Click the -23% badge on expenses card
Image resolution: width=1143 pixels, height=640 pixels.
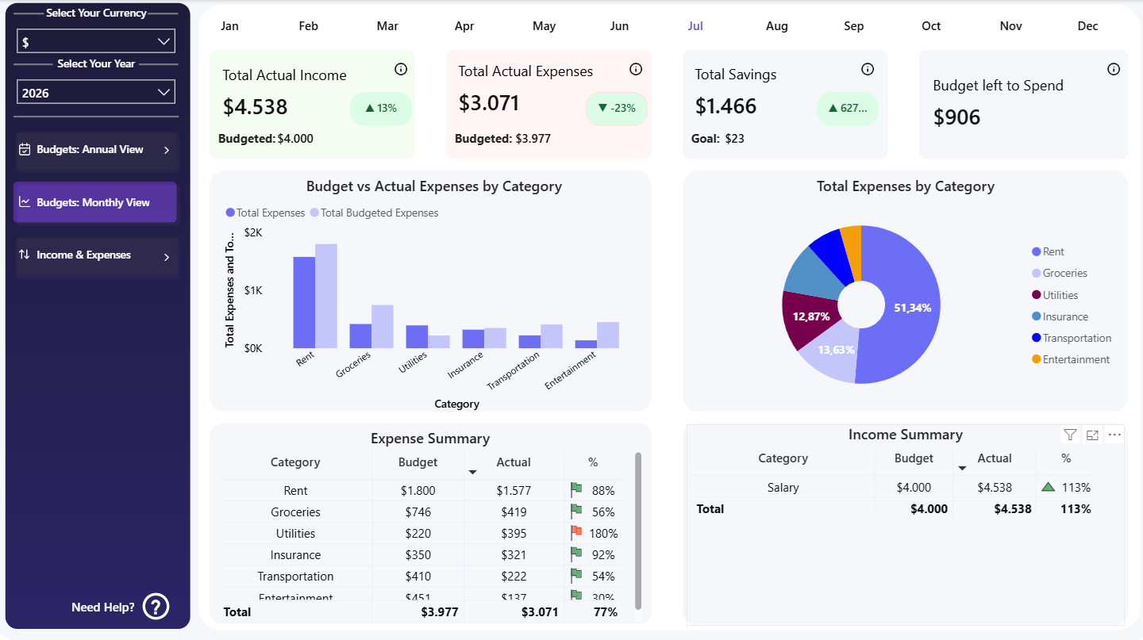[x=617, y=108]
